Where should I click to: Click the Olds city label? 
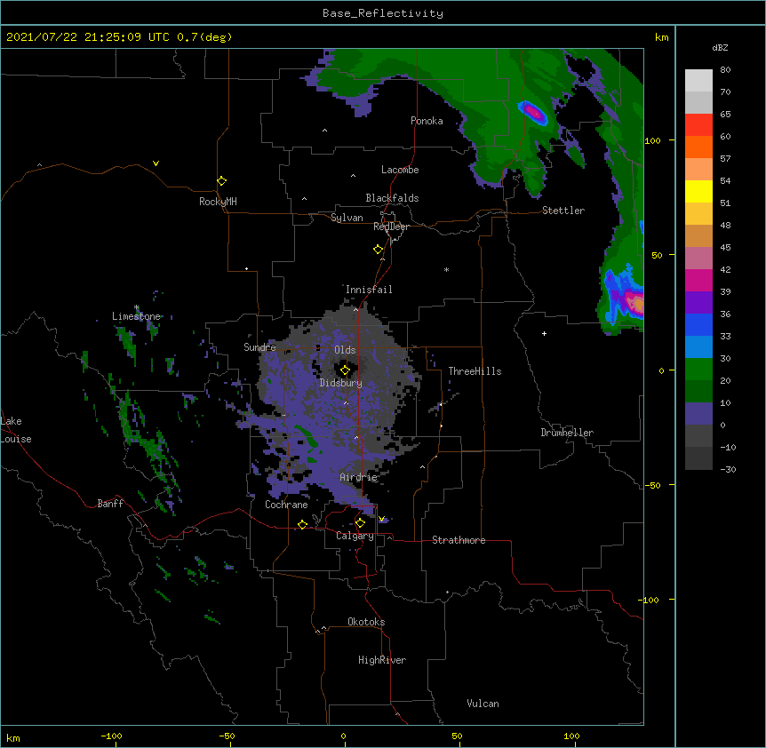[345, 350]
